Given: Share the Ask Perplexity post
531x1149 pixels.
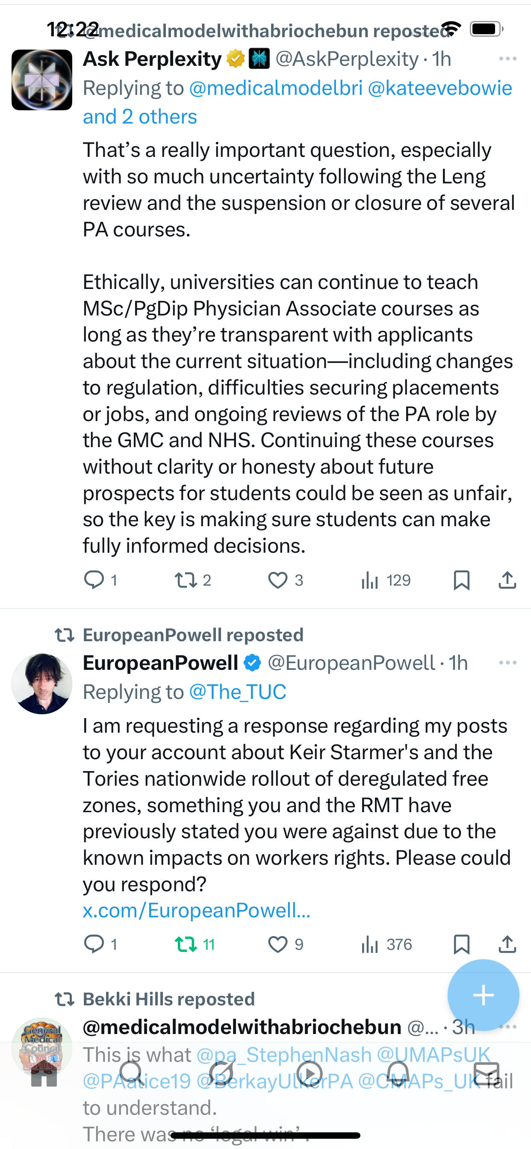Looking at the screenshot, I should (507, 580).
